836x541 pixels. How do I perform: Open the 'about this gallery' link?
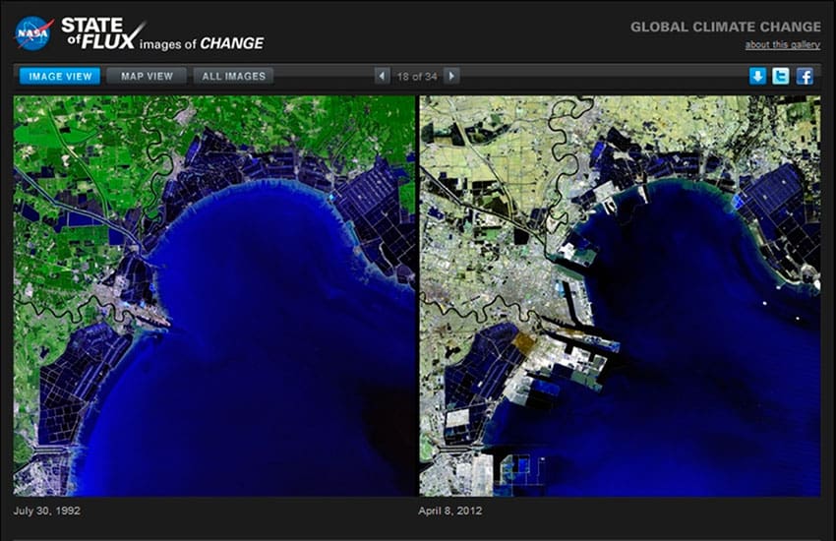click(x=782, y=45)
